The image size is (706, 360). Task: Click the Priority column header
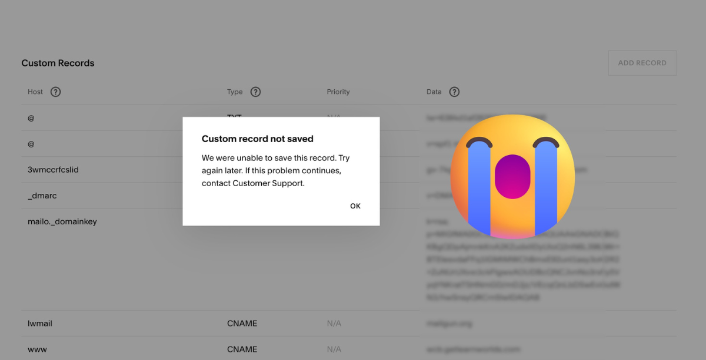[x=338, y=92]
